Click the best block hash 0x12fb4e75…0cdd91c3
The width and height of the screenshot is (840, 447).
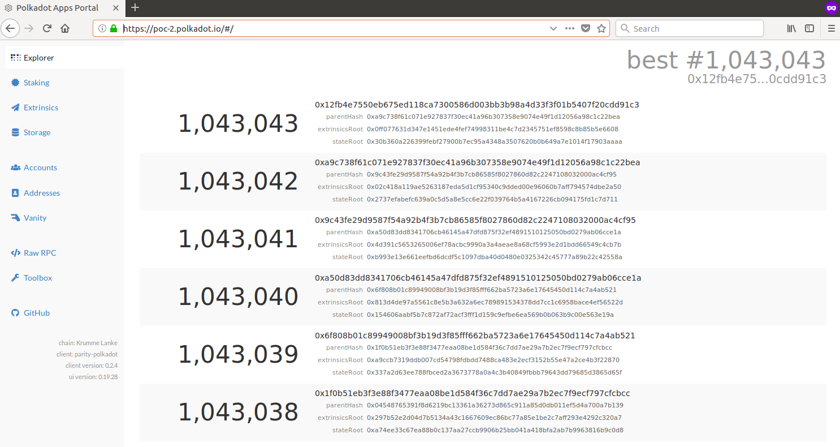pyautogui.click(x=757, y=79)
